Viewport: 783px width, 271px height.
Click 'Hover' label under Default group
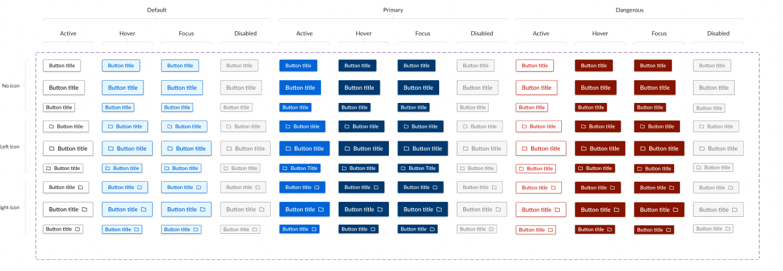coord(127,33)
